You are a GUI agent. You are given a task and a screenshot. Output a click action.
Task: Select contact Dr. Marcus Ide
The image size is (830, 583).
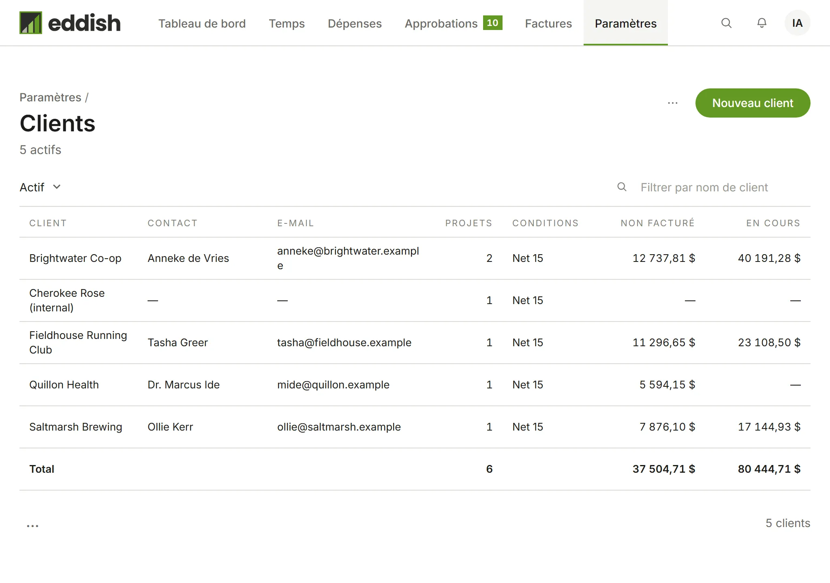(x=184, y=385)
